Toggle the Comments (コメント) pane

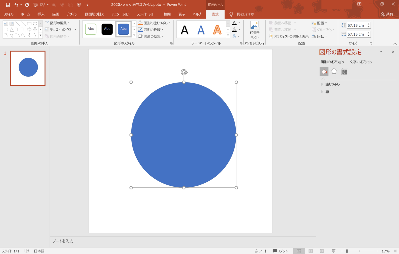280,251
